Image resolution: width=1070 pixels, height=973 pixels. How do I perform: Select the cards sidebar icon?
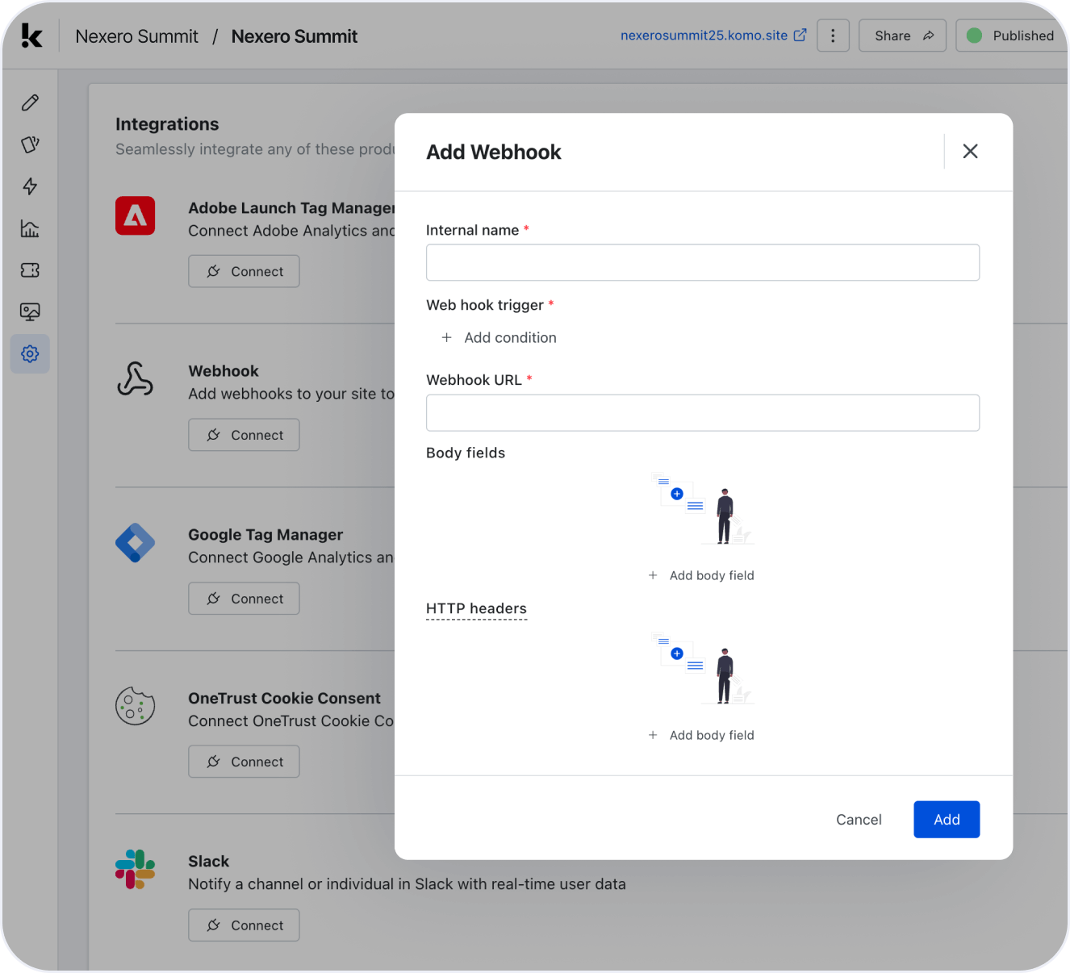click(30, 144)
